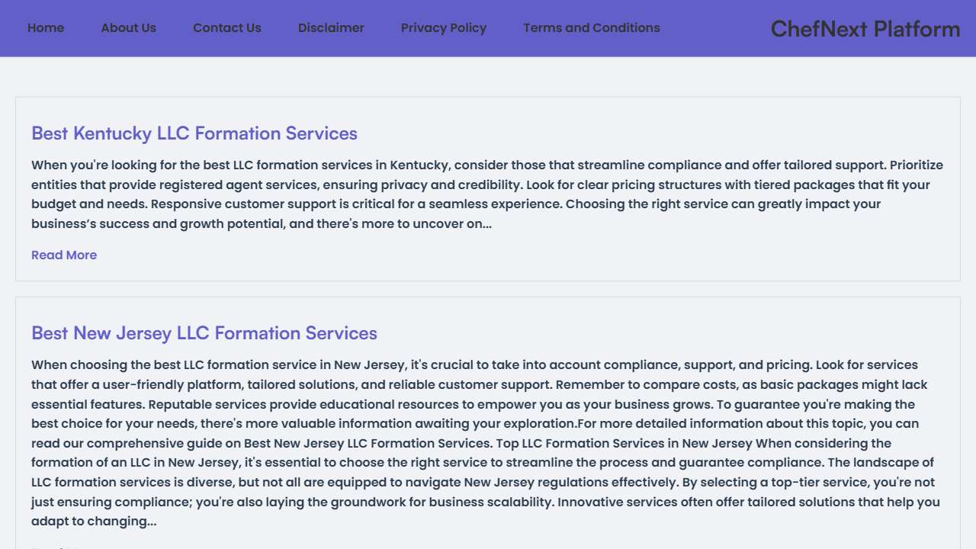Click the empty purple header area before site title
The image size is (976, 549).
pos(715,28)
